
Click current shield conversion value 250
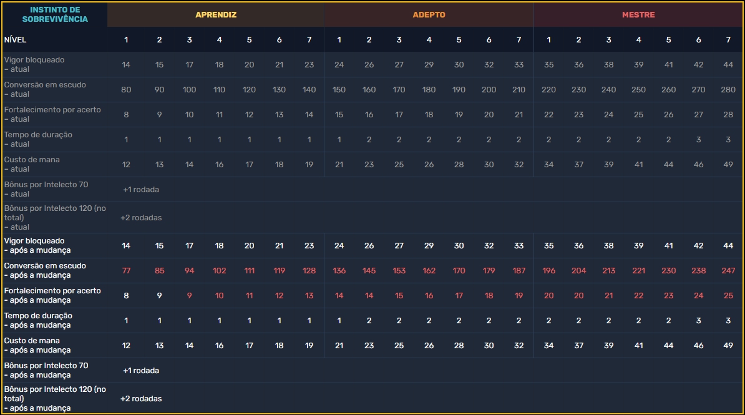638,90
